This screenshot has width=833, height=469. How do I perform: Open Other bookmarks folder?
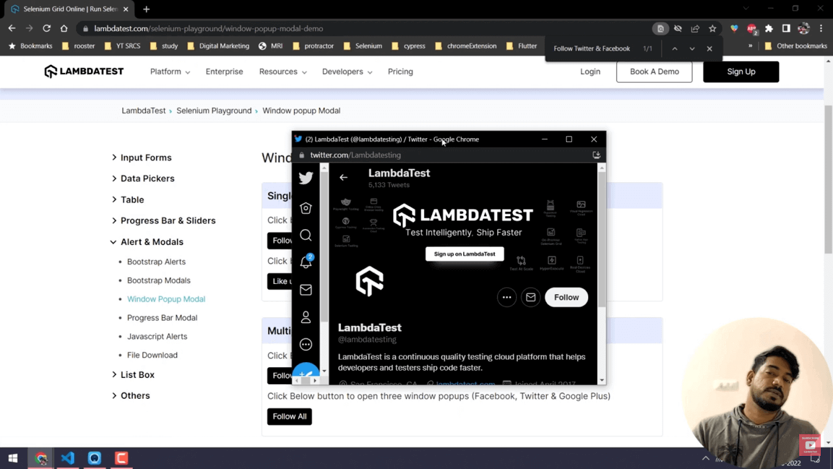point(796,46)
